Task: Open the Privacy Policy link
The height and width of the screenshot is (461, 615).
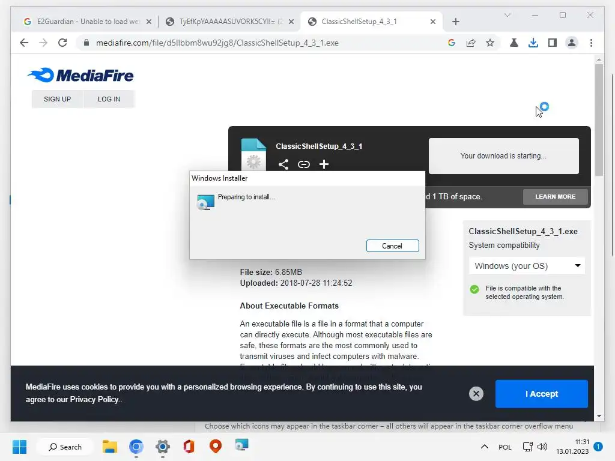Action: pyautogui.click(x=94, y=399)
